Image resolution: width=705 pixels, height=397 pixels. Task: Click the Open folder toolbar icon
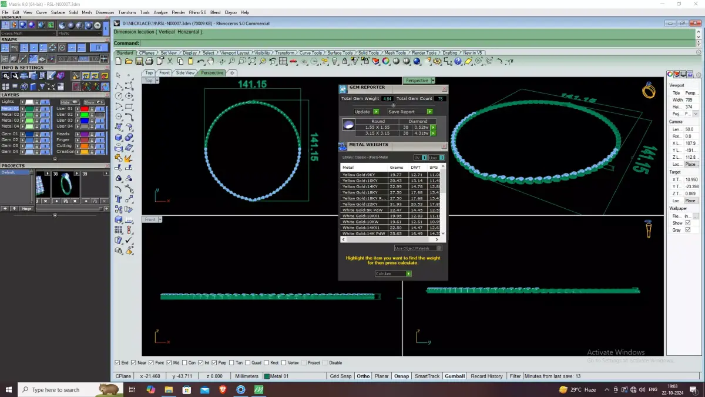click(129, 61)
